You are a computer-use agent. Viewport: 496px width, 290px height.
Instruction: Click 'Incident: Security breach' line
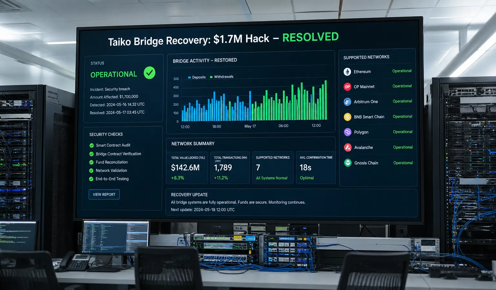110,89
